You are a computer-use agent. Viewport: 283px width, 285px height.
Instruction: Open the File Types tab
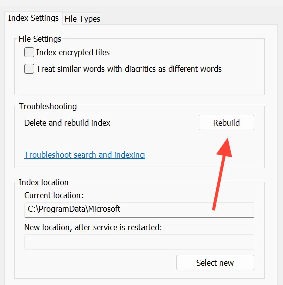82,19
